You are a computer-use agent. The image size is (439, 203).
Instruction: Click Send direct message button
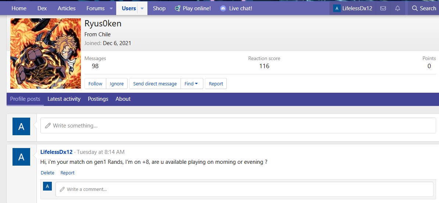point(155,84)
